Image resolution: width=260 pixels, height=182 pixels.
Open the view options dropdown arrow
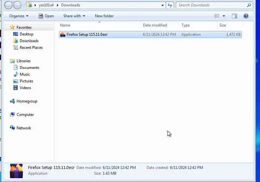[x=224, y=16]
